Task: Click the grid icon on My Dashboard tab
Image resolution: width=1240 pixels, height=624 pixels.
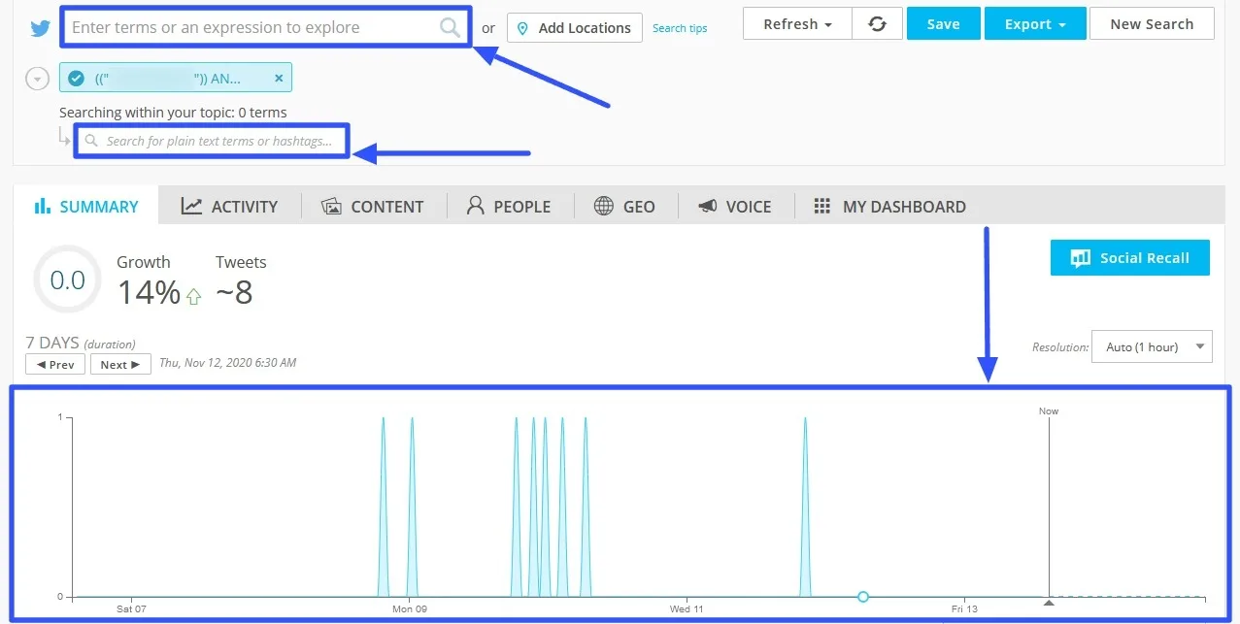Action: (x=822, y=206)
